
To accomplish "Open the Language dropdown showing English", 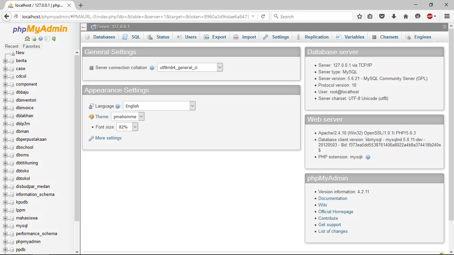I will 159,106.
